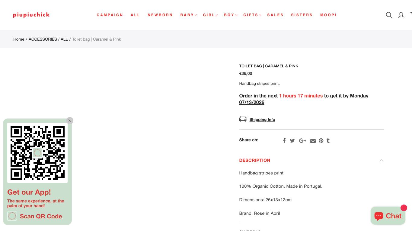Open the SISTERS menu item
Image resolution: width=412 pixels, height=231 pixels.
point(302,15)
